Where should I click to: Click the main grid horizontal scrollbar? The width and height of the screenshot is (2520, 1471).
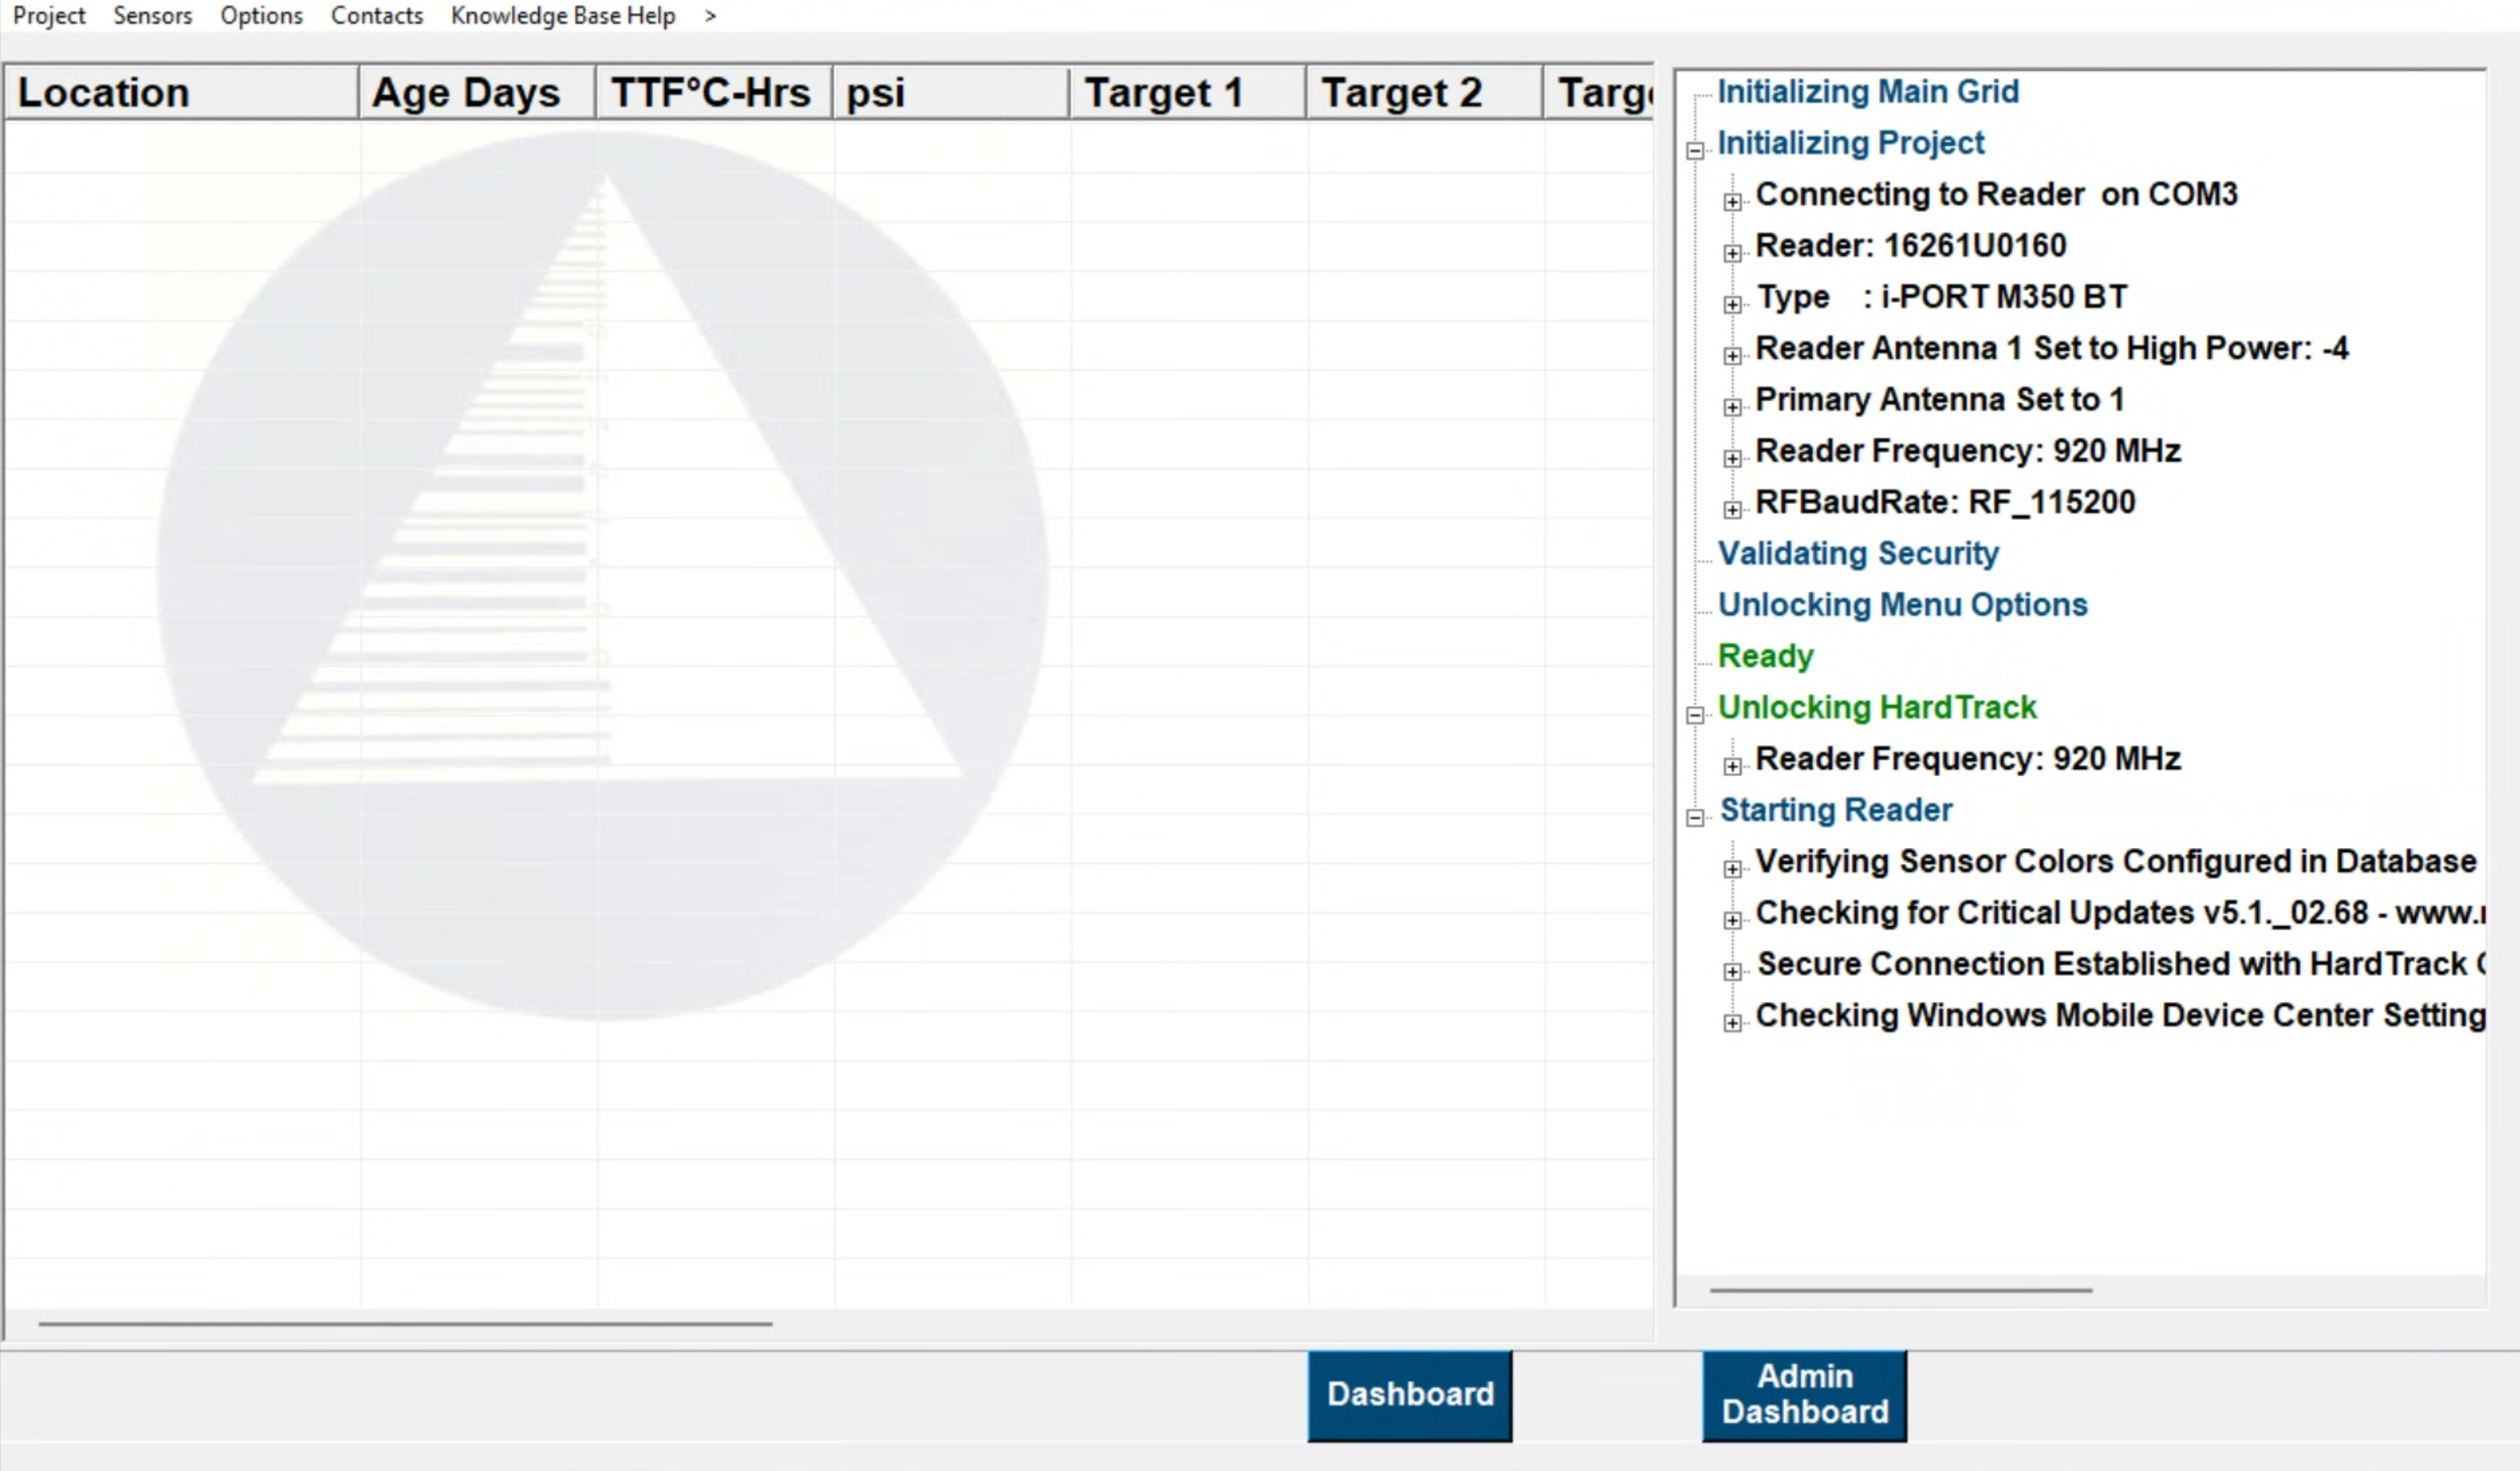pos(405,1324)
